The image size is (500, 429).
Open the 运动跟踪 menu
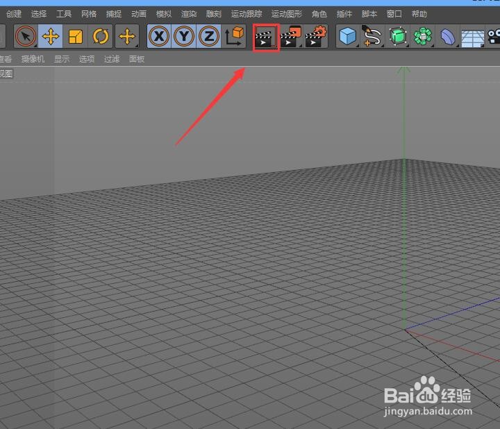point(247,14)
